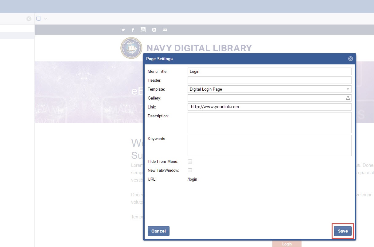This screenshot has width=374, height=247.
Task: Close the Page Settings dialog
Action: [350, 59]
